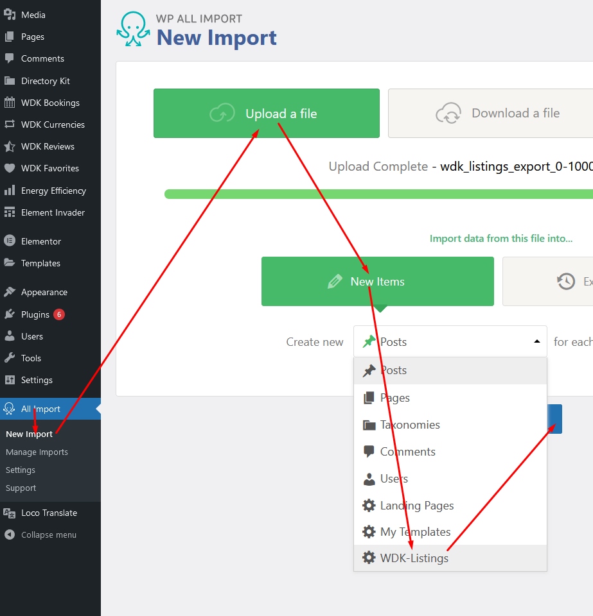Screen dimensions: 593x616
Task: Click the WDK Bookings calendar icon
Action: 10,103
